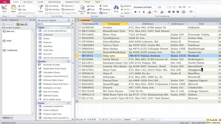Switch to Database Tools tab
The image size is (221, 124).
click(73, 2)
